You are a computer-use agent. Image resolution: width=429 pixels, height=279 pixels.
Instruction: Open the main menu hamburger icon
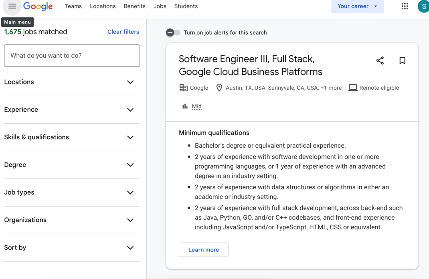point(12,6)
